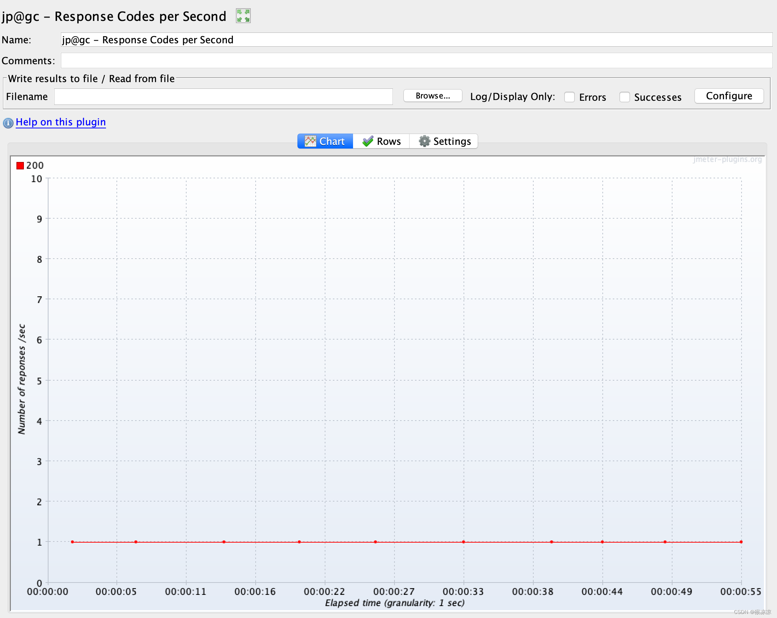Switch to the Chart view tab

pyautogui.click(x=325, y=141)
